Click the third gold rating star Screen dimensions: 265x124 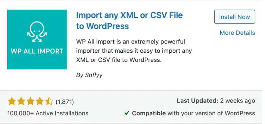pyautogui.click(x=30, y=101)
